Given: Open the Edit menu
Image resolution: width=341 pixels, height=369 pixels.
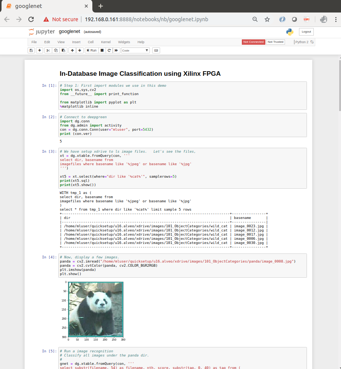Looking at the screenshot, I should point(47,42).
